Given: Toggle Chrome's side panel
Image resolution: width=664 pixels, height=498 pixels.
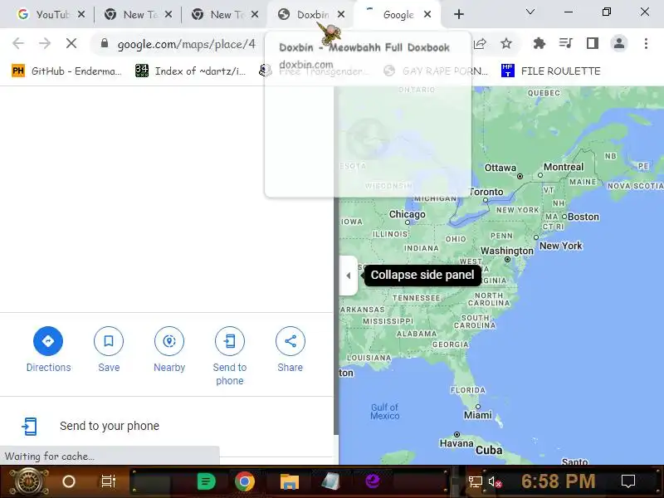Looking at the screenshot, I should click(592, 43).
